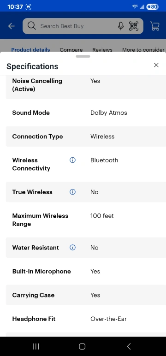Open the QR code scanner
Viewport: 166px width, 356px height.
(x=134, y=26)
